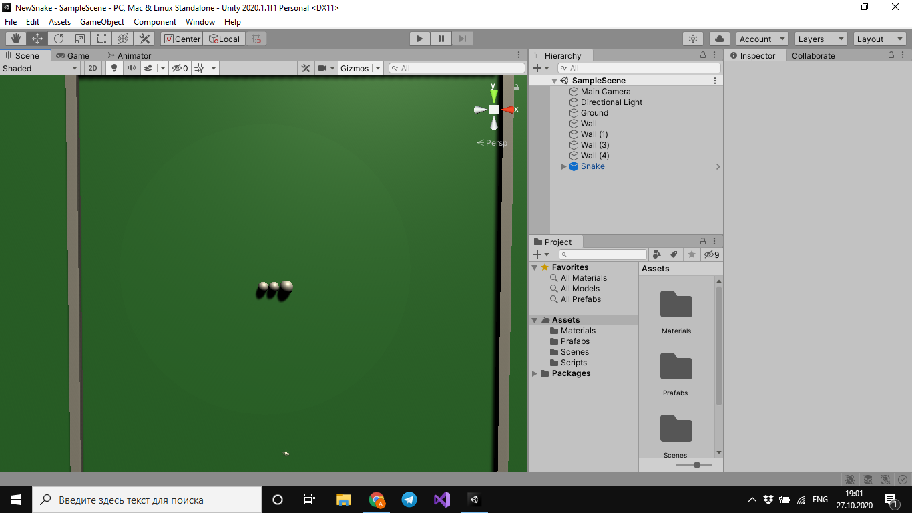Open the Layout dropdown
The image size is (912, 513).
tap(880, 39)
